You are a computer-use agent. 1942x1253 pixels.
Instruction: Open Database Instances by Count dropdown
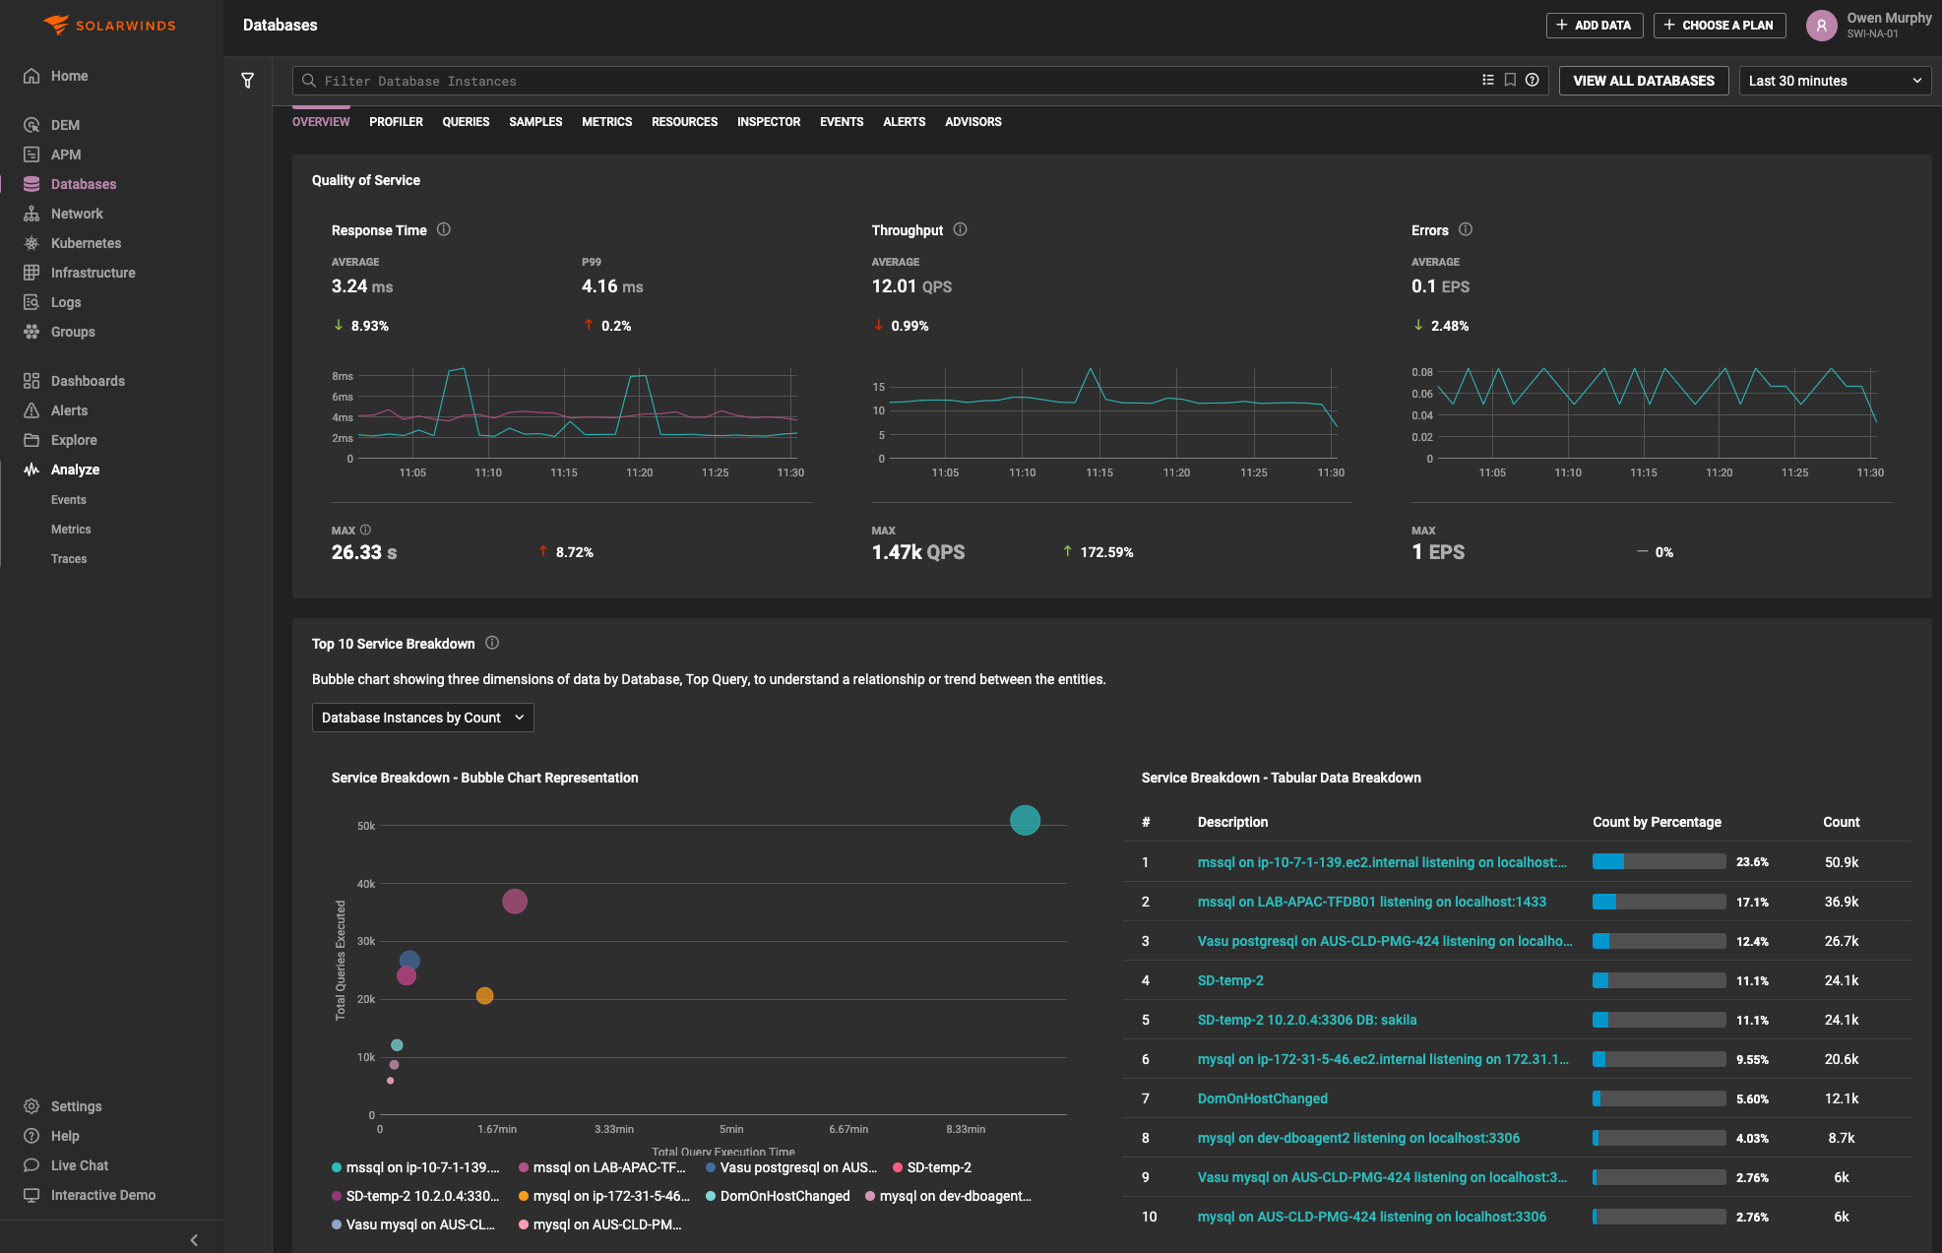click(x=422, y=718)
